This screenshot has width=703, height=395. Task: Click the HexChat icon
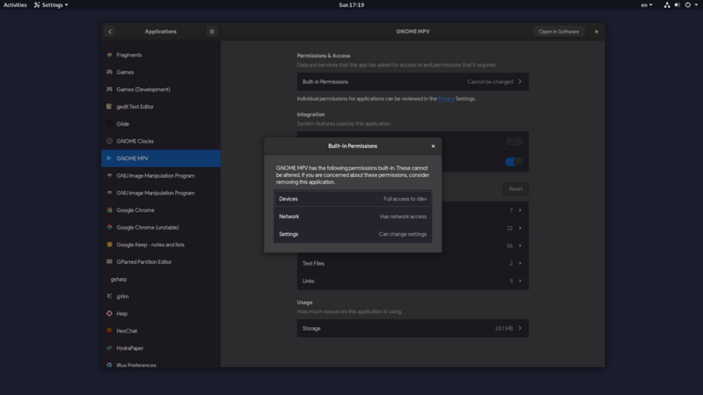(x=109, y=331)
